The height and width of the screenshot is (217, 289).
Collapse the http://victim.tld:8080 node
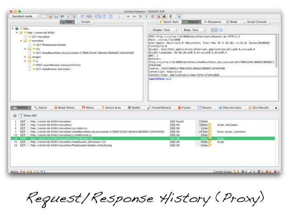tap(17, 33)
